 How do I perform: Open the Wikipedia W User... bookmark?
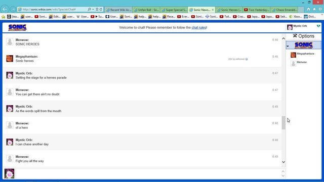(x=83, y=17)
